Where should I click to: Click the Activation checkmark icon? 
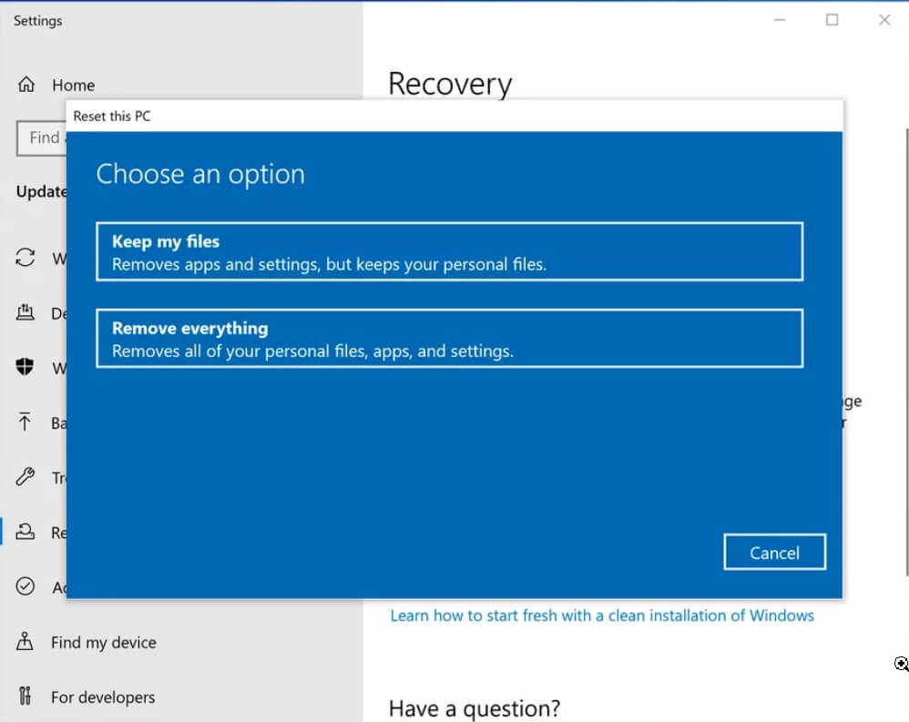pos(25,586)
